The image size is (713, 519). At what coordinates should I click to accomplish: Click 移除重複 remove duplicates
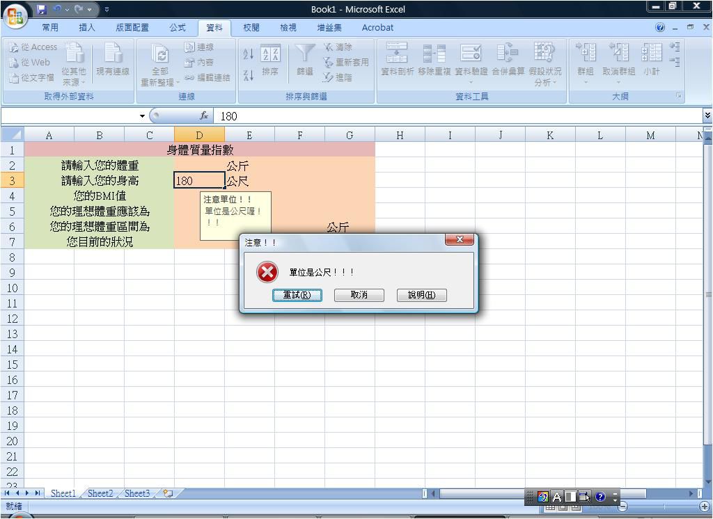tap(434, 58)
